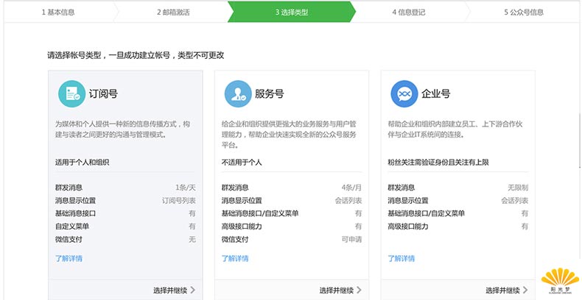Click 高级接口能力 label in 服务号 card
582x300 pixels.
[242, 226]
